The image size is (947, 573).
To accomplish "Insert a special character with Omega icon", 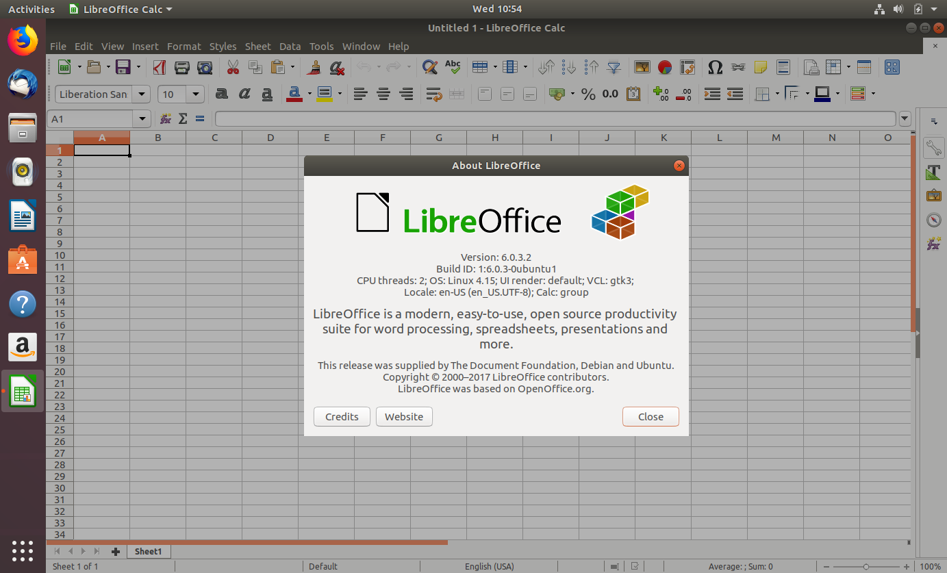I will pos(715,67).
